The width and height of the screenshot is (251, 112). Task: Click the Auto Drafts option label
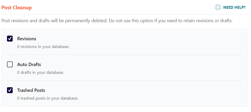29,65
